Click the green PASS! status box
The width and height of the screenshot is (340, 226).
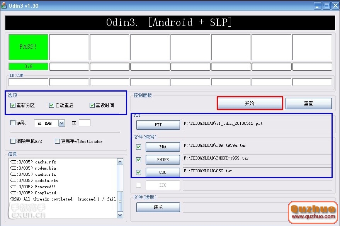pos(29,47)
